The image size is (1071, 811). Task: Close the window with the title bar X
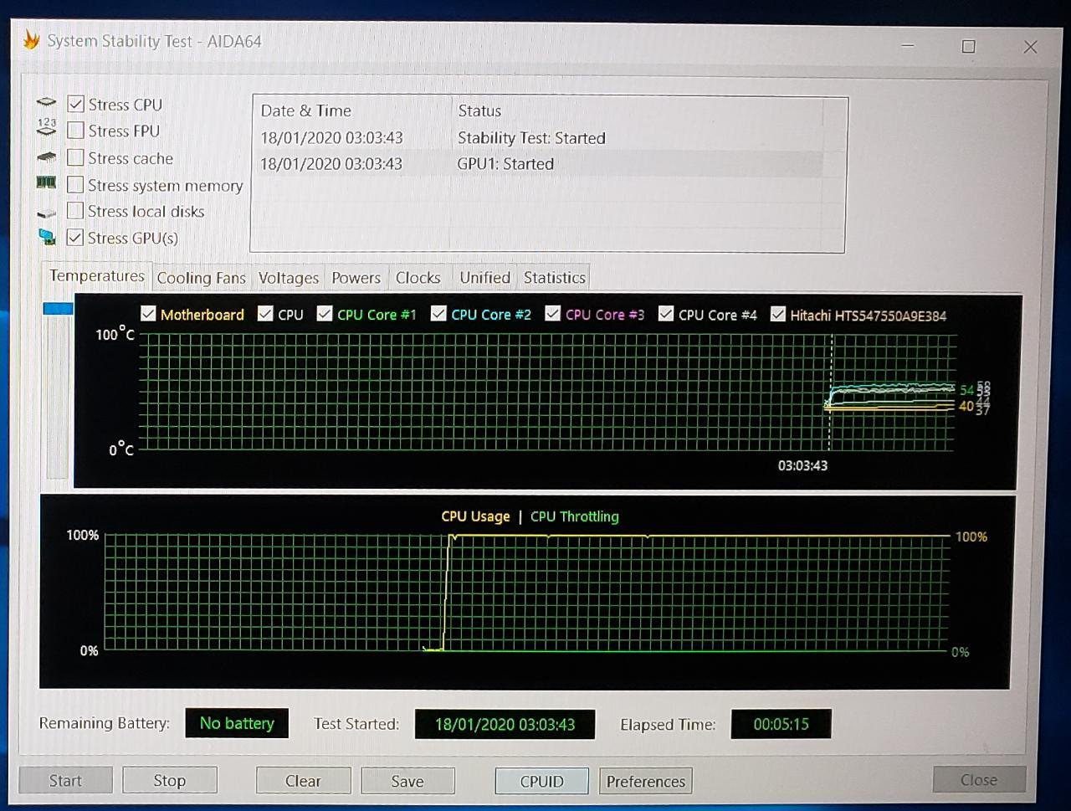point(1030,47)
